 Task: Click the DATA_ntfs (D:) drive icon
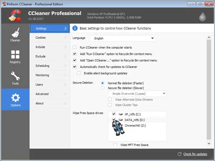121,120
